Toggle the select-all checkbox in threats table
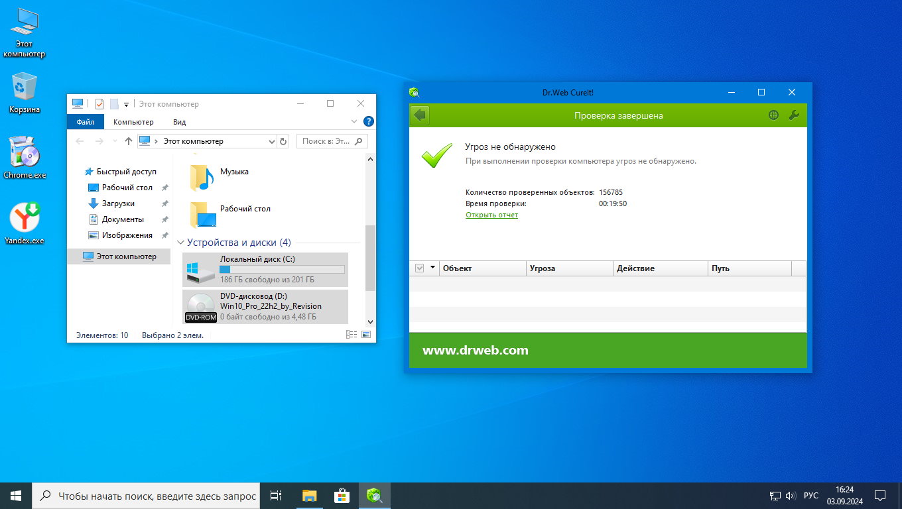The image size is (902, 509). [x=419, y=268]
